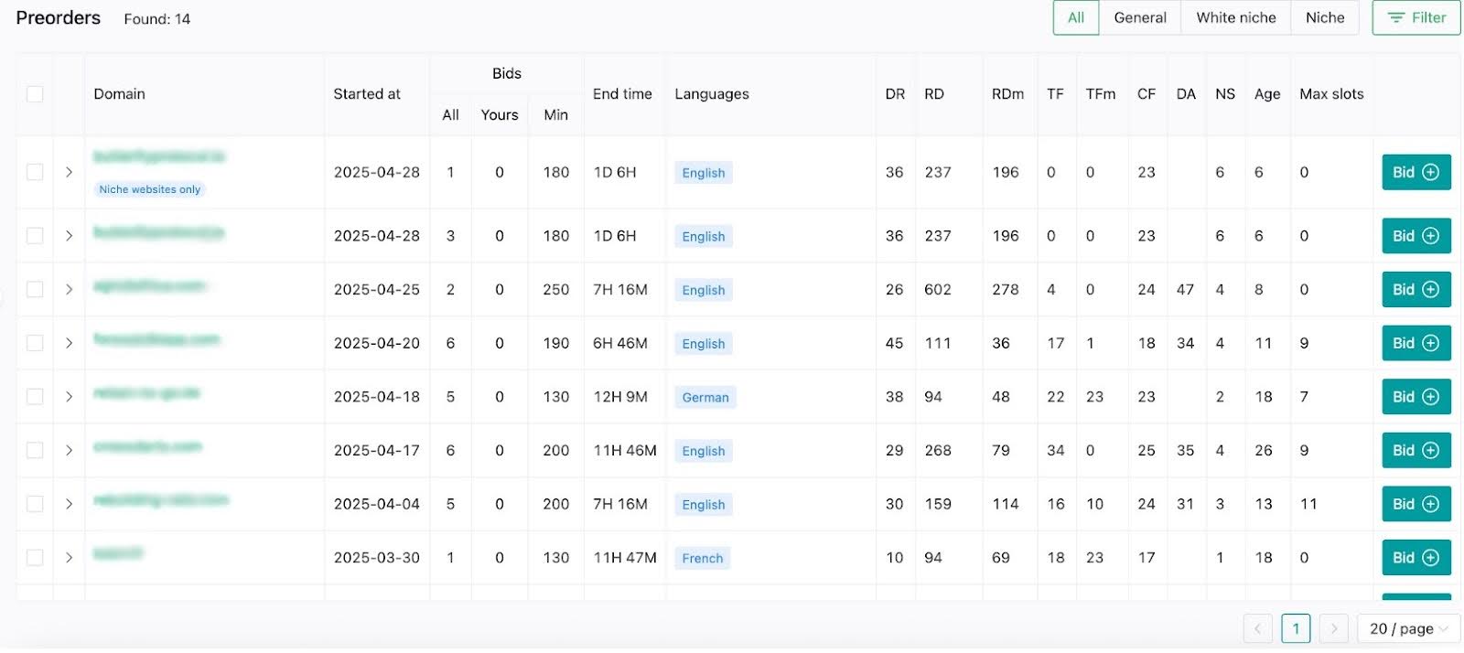Switch to the White niche tab
Screen dimensions: 1464x653
pyautogui.click(x=1235, y=18)
